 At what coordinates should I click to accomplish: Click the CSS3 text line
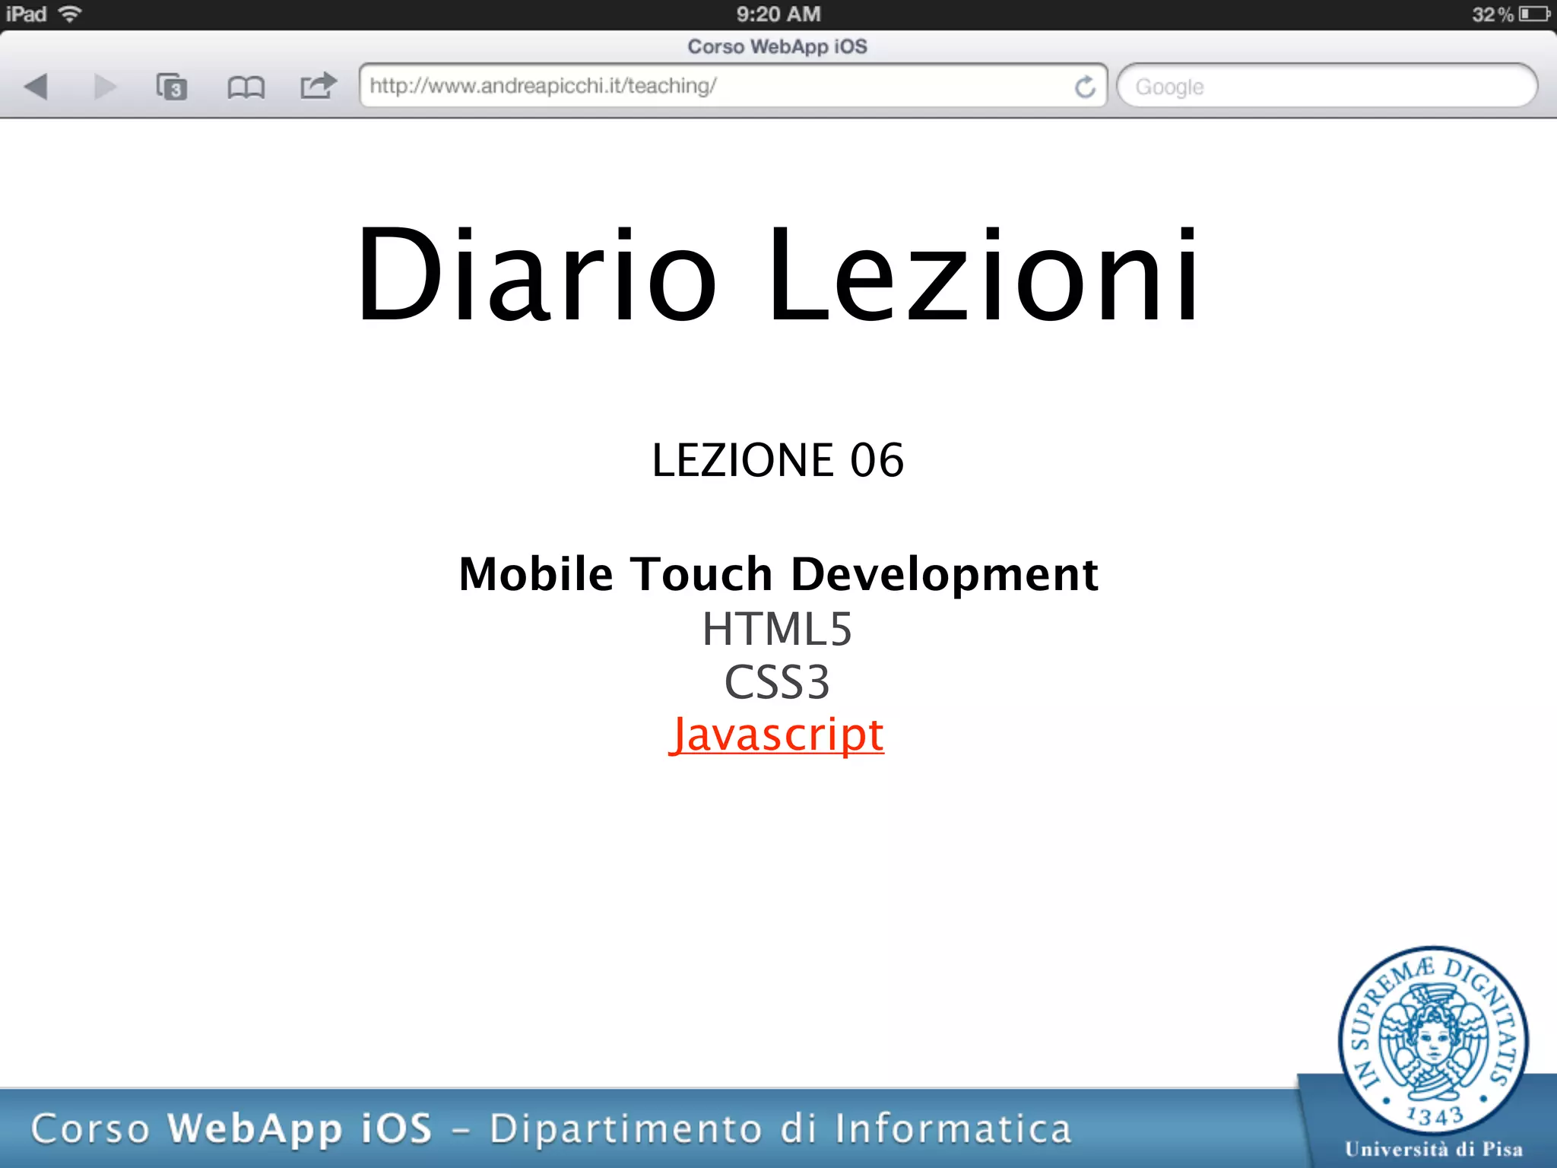click(x=777, y=682)
